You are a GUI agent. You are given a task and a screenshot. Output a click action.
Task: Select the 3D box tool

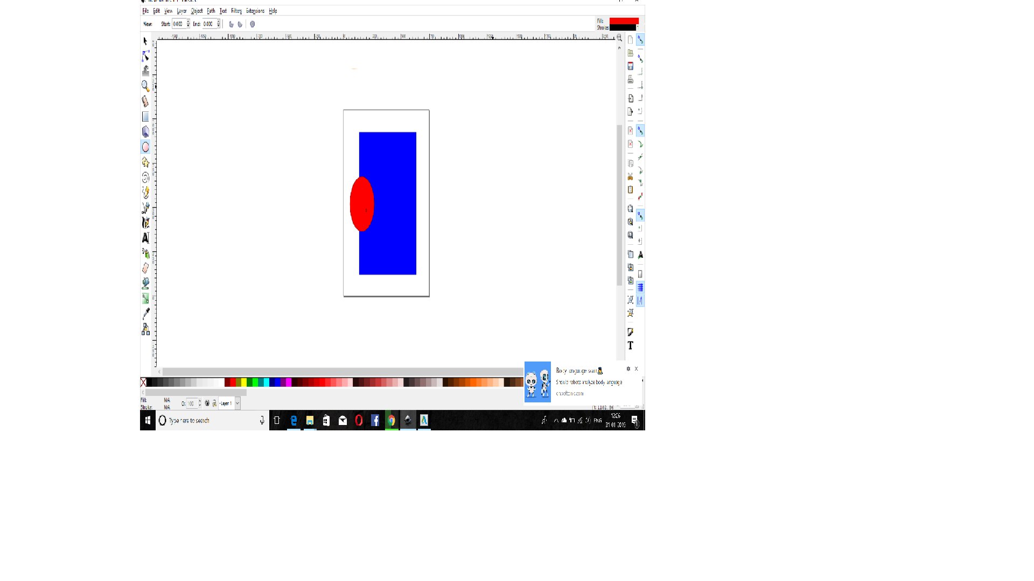click(145, 131)
